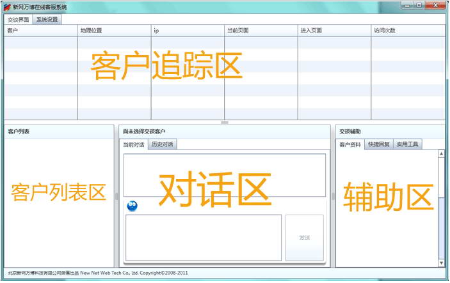The height and width of the screenshot is (283, 450).
Task: Click the 访问次数 column header
Action: coord(408,31)
